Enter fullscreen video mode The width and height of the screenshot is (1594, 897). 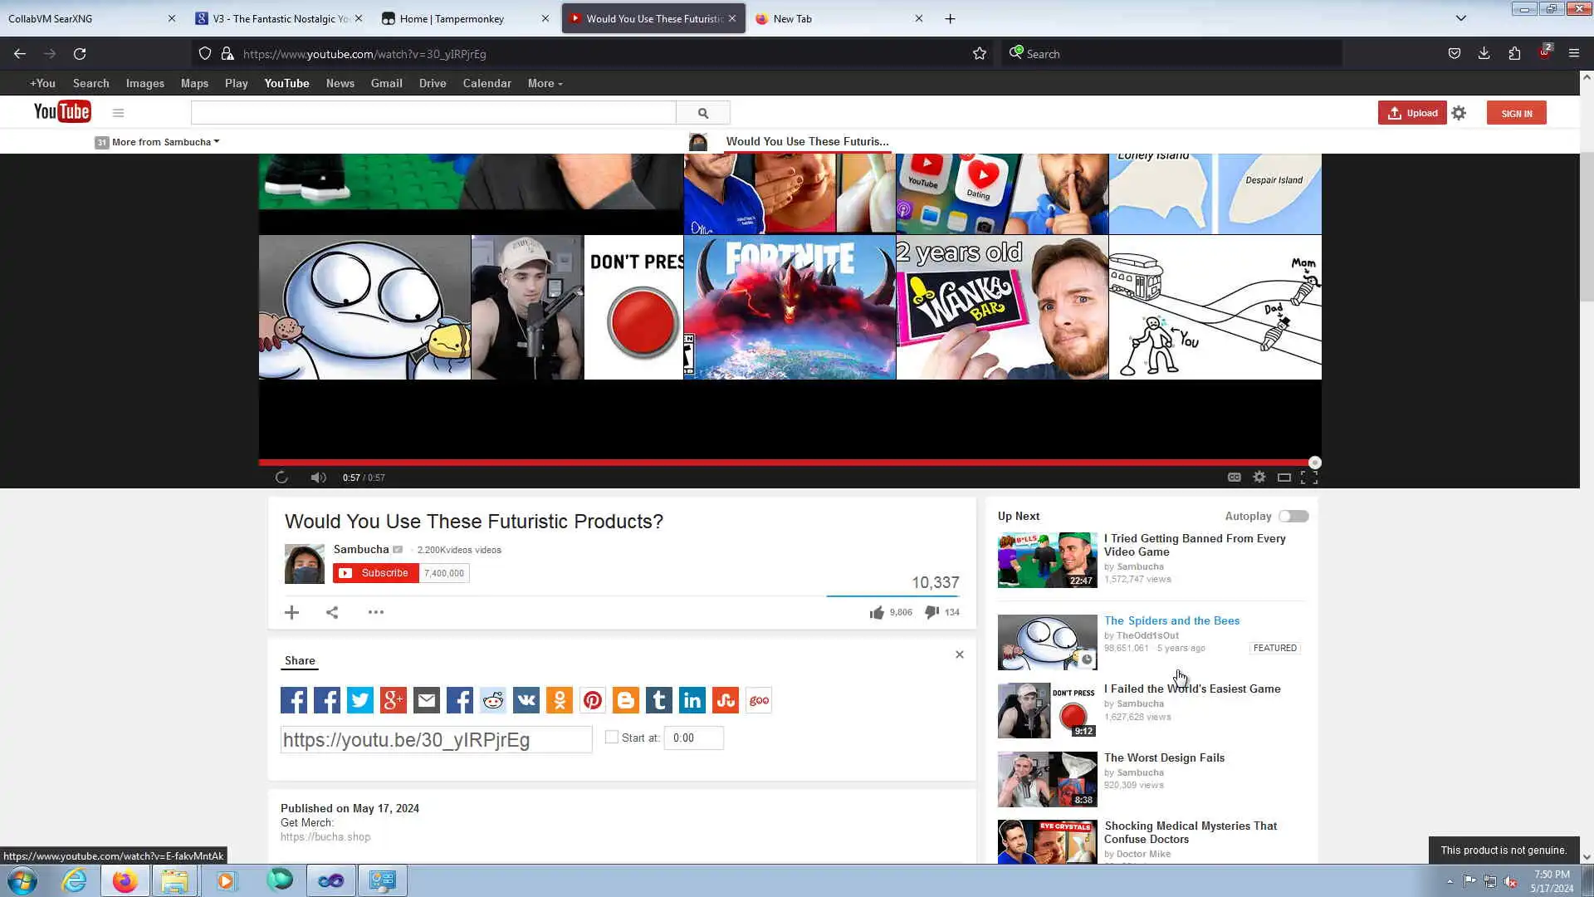point(1309,478)
